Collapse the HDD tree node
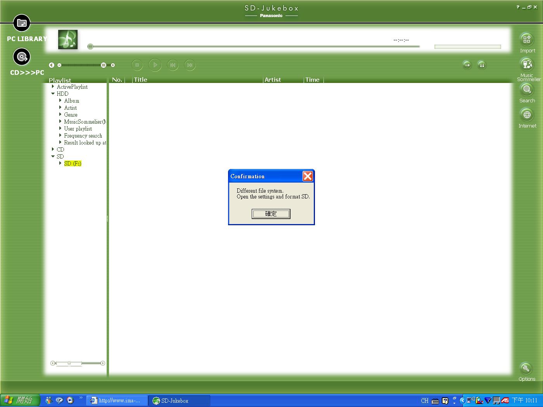The image size is (543, 407). click(x=53, y=94)
